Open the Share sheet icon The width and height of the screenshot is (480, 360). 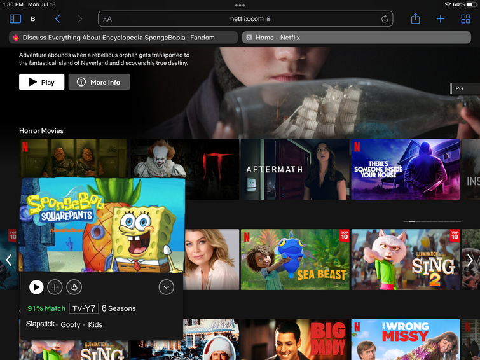click(x=415, y=18)
